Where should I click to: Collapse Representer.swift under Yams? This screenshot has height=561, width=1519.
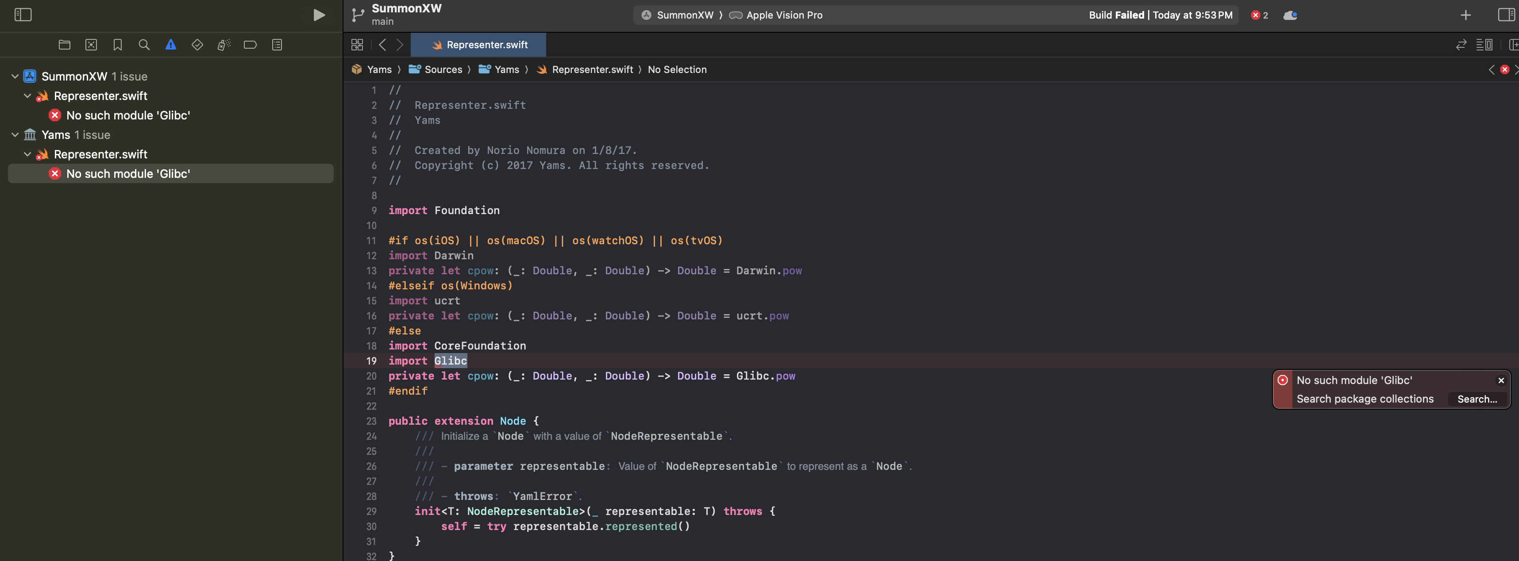click(27, 154)
